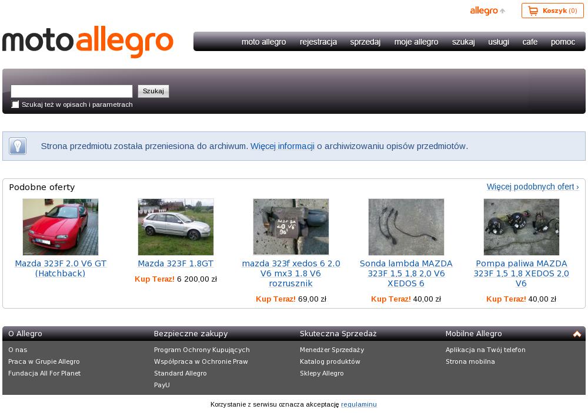Viewport: 588px width, 416px height.
Task: Choose 'szukaj' in the navigation bar
Action: [x=463, y=42]
